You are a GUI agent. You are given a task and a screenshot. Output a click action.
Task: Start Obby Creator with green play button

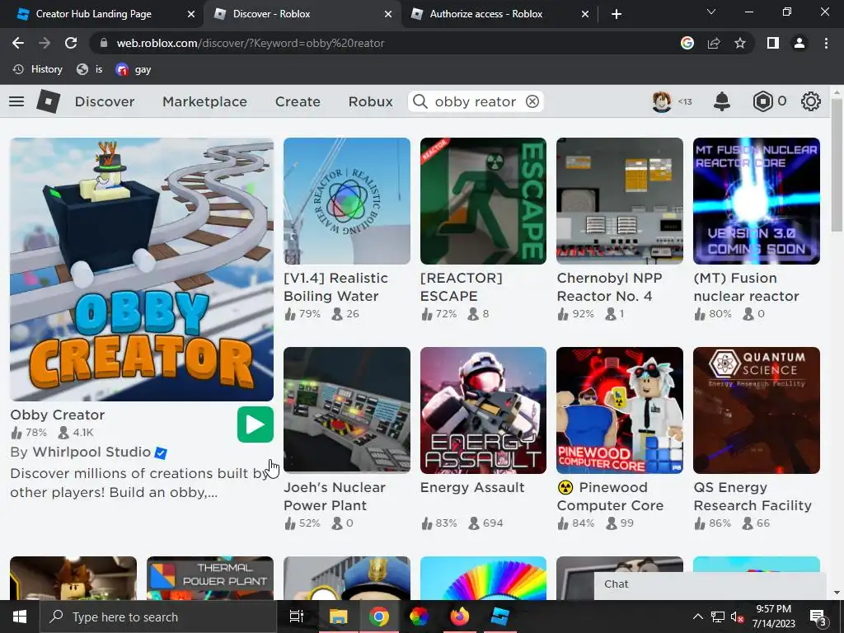(x=256, y=424)
